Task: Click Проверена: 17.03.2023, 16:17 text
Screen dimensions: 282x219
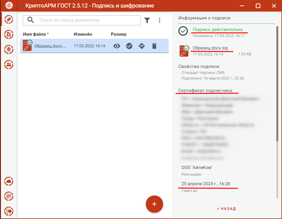Action: pyautogui.click(x=219, y=36)
